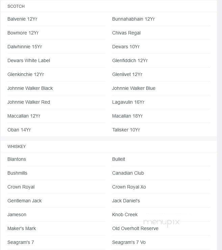Image resolution: width=222 pixels, height=250 pixels.
Task: Select Bunnahabhain 12Yr from the list
Action: pos(133,19)
